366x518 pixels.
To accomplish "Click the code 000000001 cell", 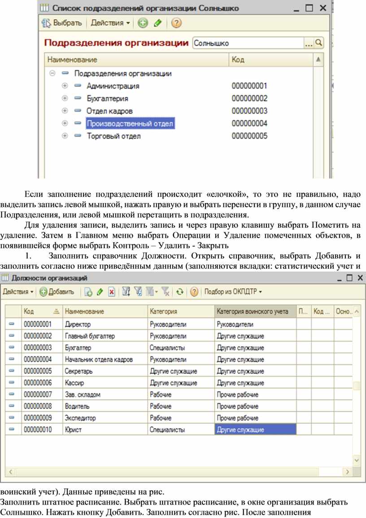I will (42, 324).
